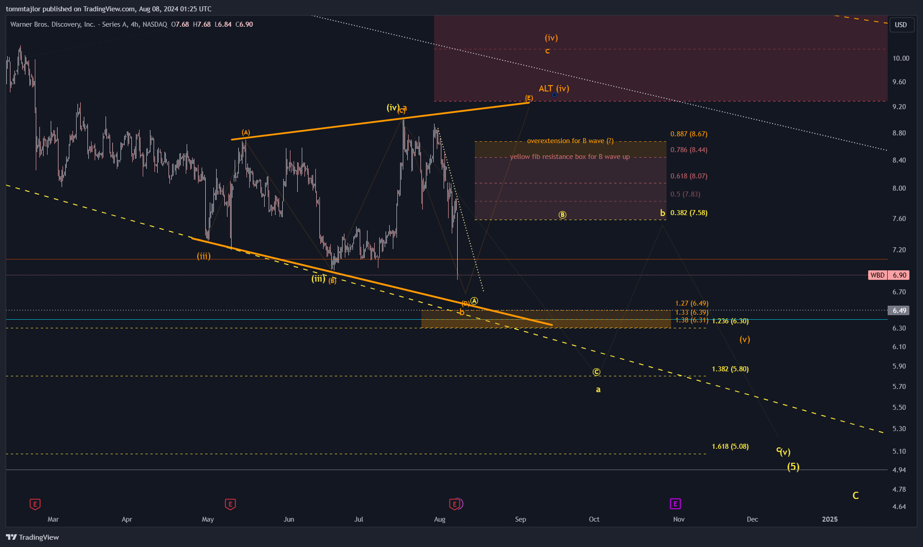Image resolution: width=923 pixels, height=547 pixels.
Task: Click the 4.94 price axis label
Action: pos(899,470)
